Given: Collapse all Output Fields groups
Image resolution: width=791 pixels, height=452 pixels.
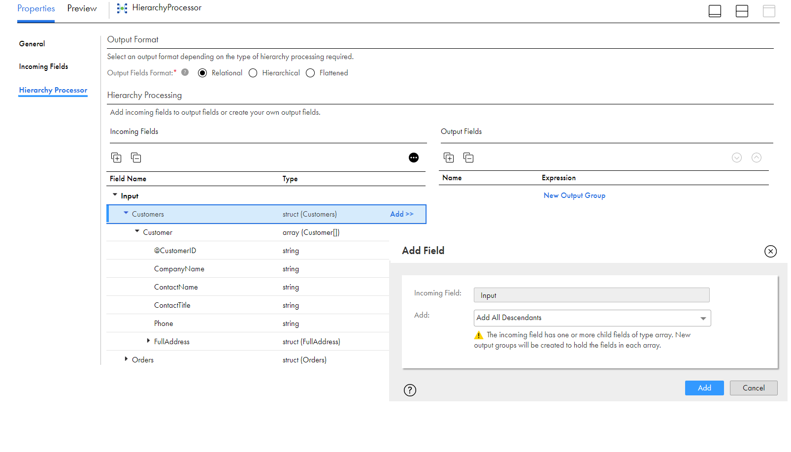Looking at the screenshot, I should [468, 158].
